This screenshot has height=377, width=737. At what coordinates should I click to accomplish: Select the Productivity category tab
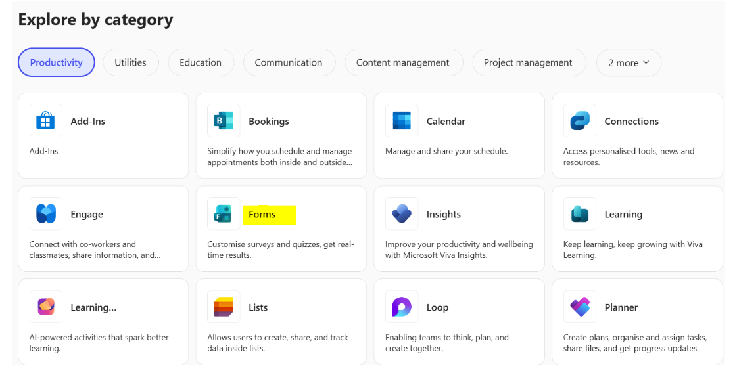(57, 63)
